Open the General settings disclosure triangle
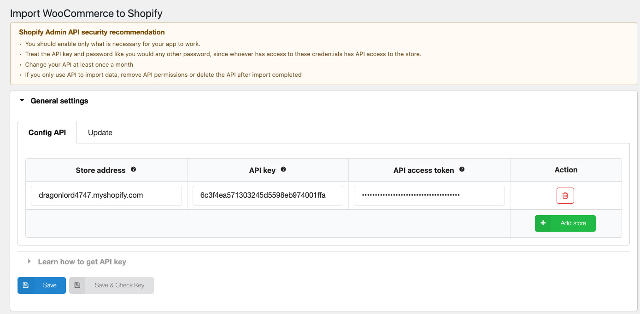Image resolution: width=640 pixels, height=314 pixels. tap(22, 101)
